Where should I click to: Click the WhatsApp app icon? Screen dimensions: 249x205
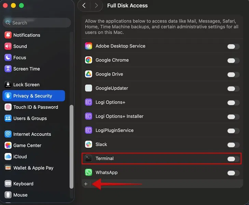pyautogui.click(x=88, y=173)
